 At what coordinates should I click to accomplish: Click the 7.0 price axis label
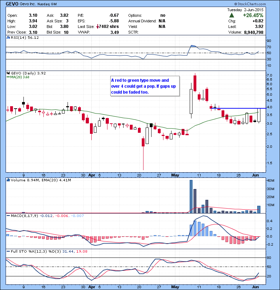[x=270, y=75]
